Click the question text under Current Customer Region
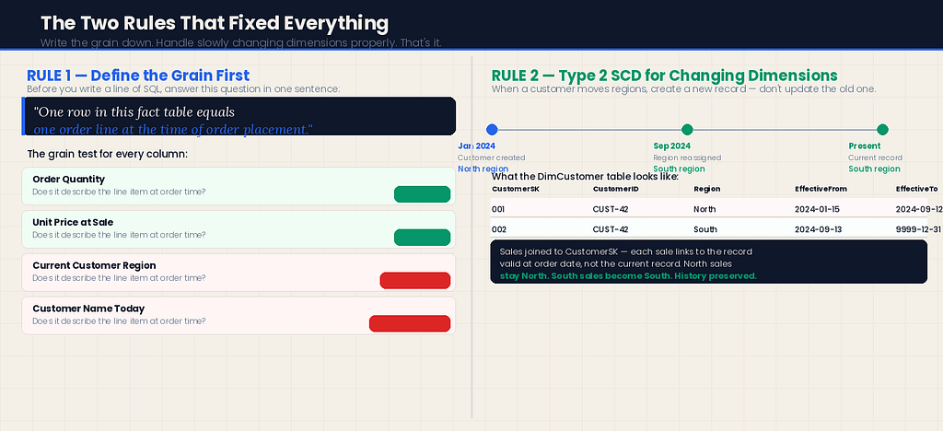Screen dimensions: 943x431 (119, 278)
